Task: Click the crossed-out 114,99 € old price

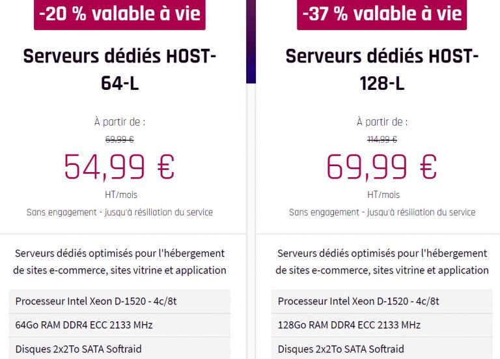Action: click(382, 139)
